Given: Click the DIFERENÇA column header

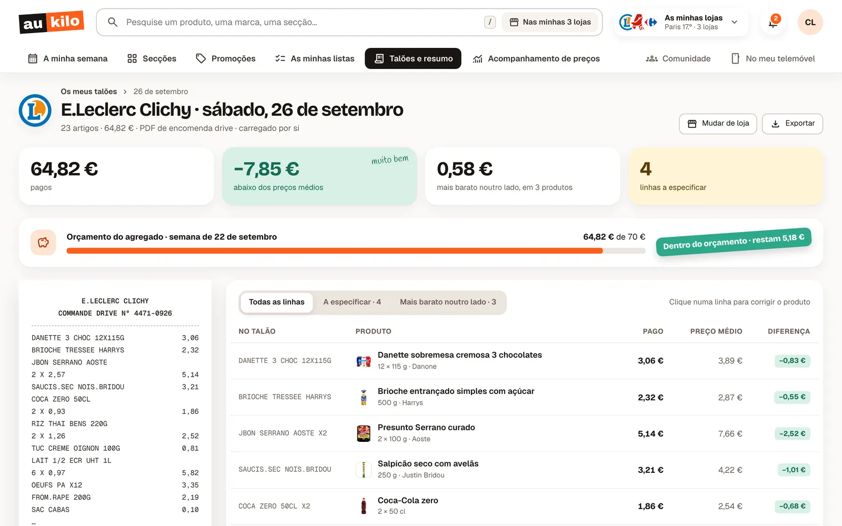Looking at the screenshot, I should click(x=789, y=331).
